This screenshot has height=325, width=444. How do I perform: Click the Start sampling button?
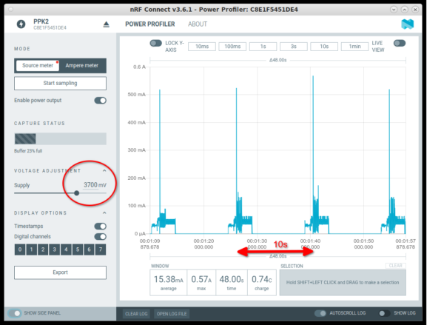pos(60,83)
